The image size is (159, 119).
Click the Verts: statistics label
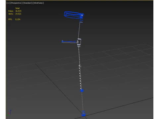11,14
